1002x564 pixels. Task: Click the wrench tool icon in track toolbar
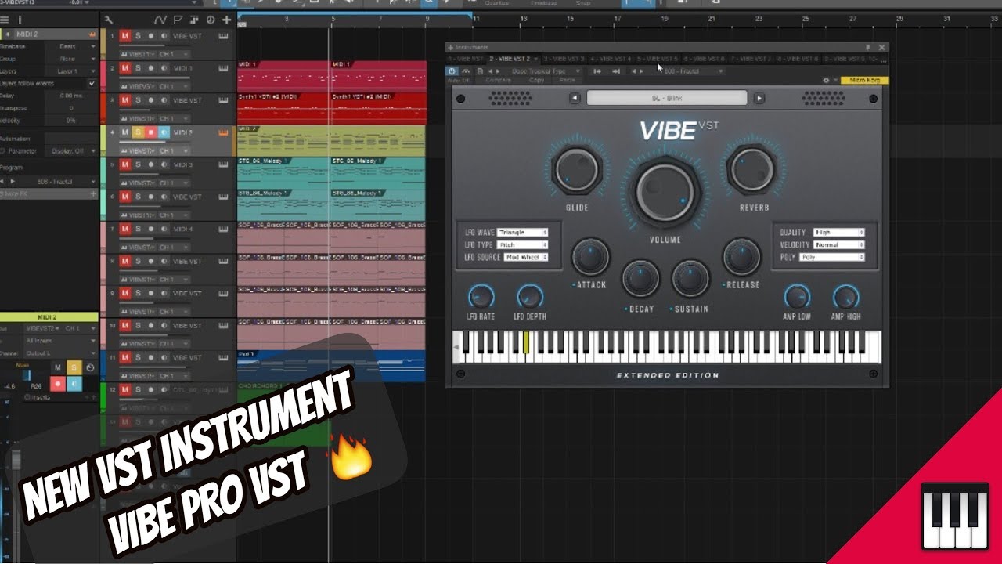click(107, 20)
